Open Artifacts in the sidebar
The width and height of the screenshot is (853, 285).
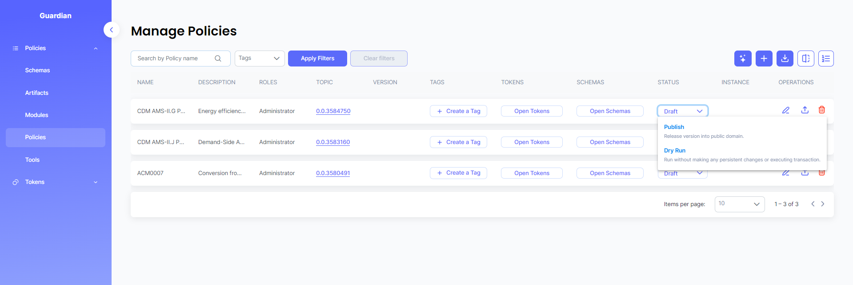pos(36,93)
